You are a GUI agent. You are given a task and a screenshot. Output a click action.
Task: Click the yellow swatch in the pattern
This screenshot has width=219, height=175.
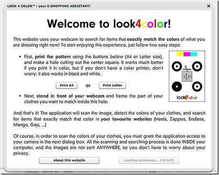180,54
